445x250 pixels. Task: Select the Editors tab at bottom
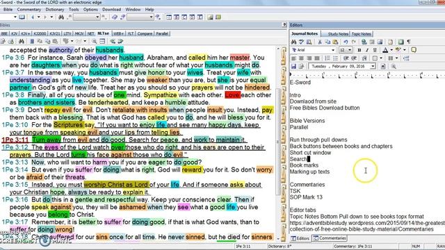300,238
